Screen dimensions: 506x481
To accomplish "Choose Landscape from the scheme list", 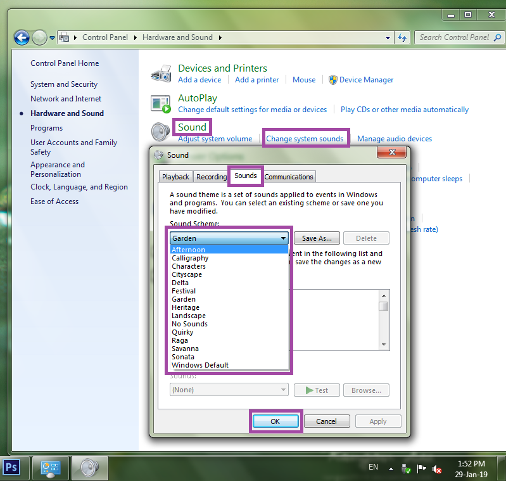I will coord(229,316).
